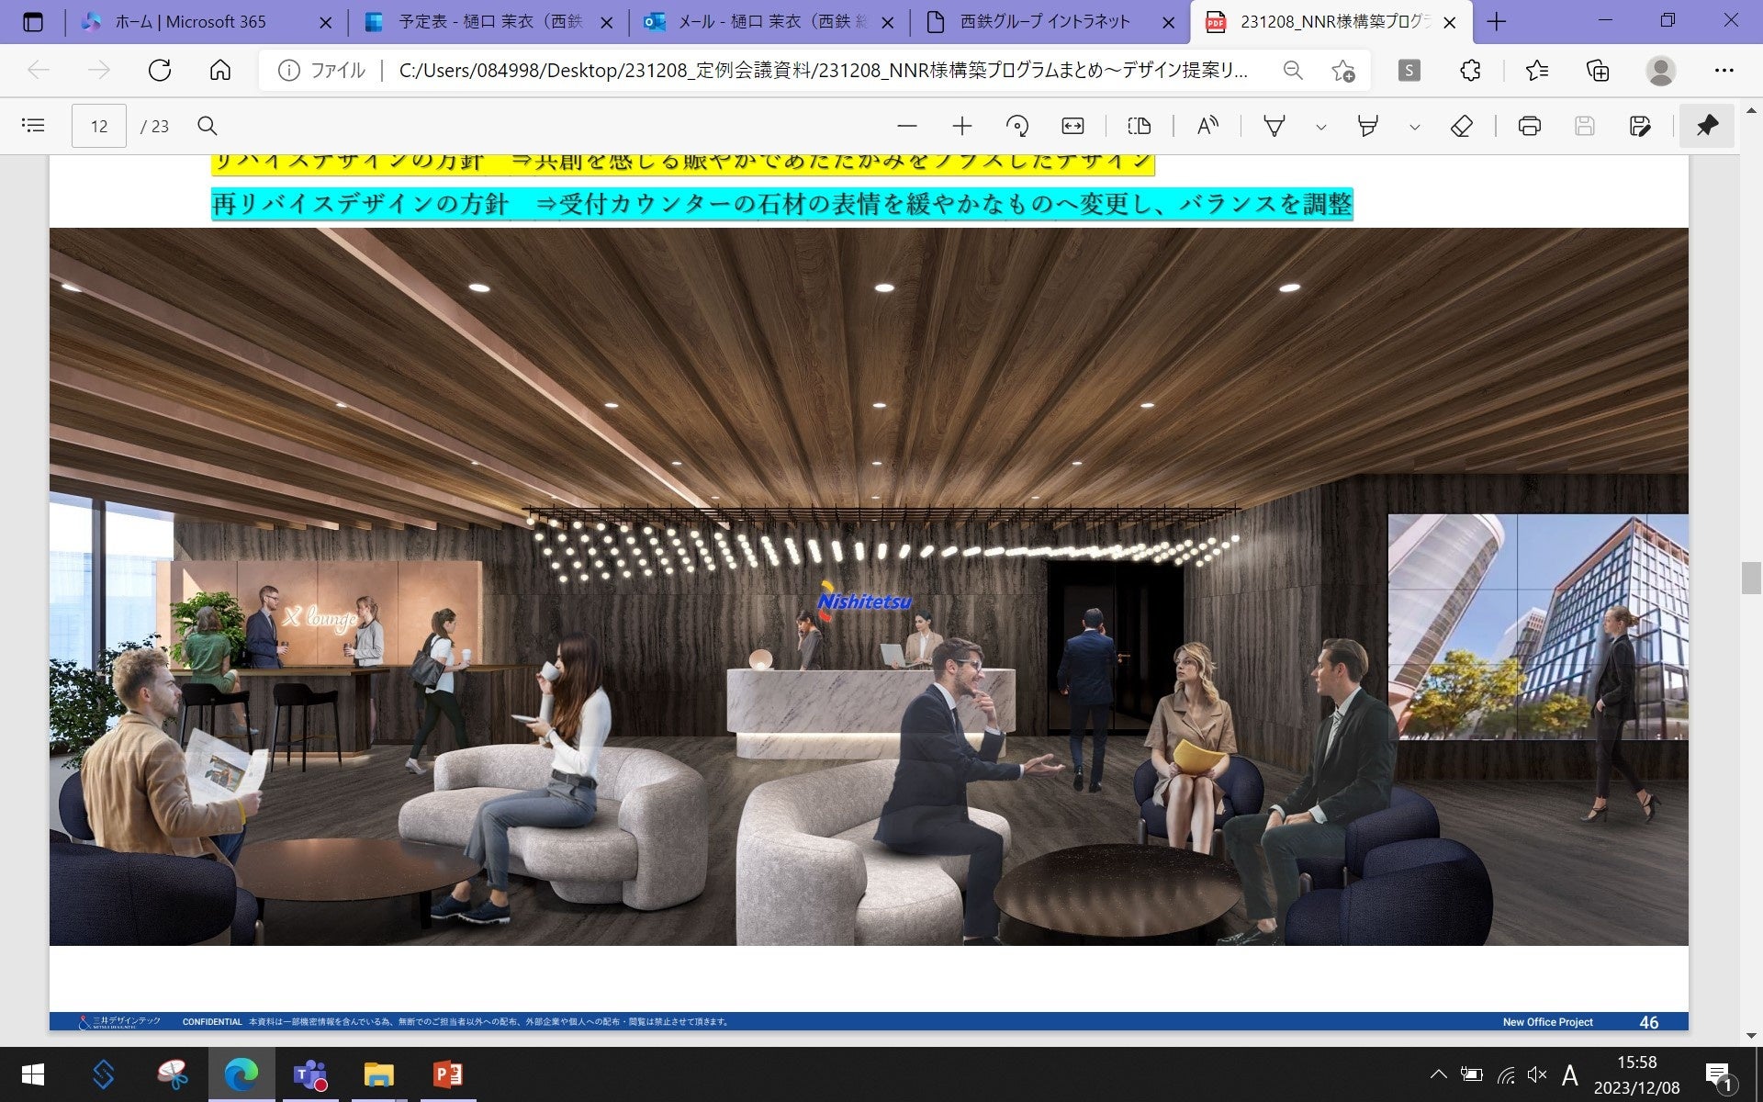Edit the page number field showing 12

click(x=99, y=126)
